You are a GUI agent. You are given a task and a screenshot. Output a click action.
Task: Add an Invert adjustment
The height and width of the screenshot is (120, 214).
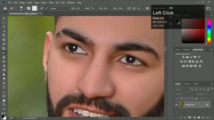point(183,66)
